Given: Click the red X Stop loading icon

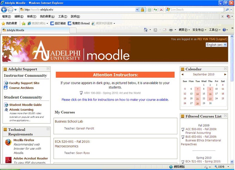Looking at the screenshot, I should (161, 9).
